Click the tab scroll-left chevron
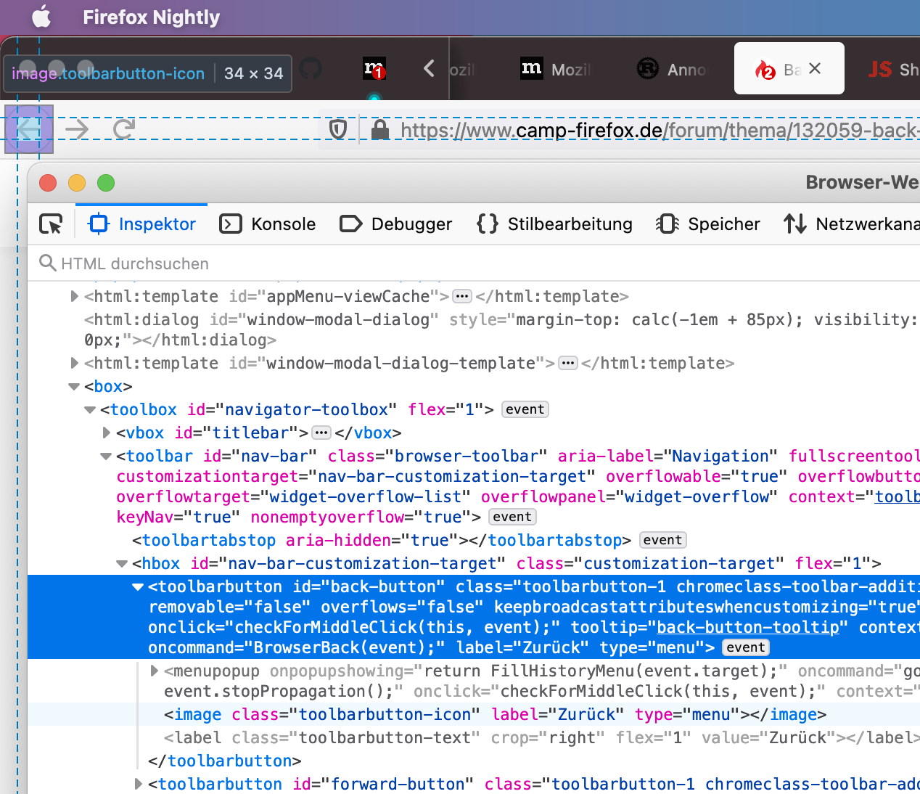 [x=429, y=69]
